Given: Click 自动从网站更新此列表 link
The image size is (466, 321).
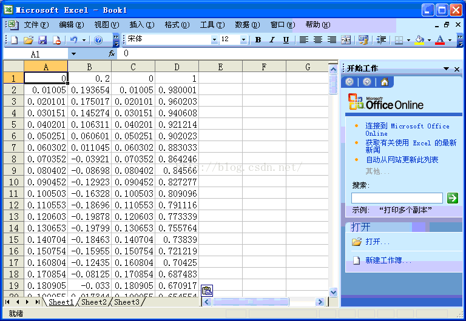Looking at the screenshot, I should tap(402, 160).
